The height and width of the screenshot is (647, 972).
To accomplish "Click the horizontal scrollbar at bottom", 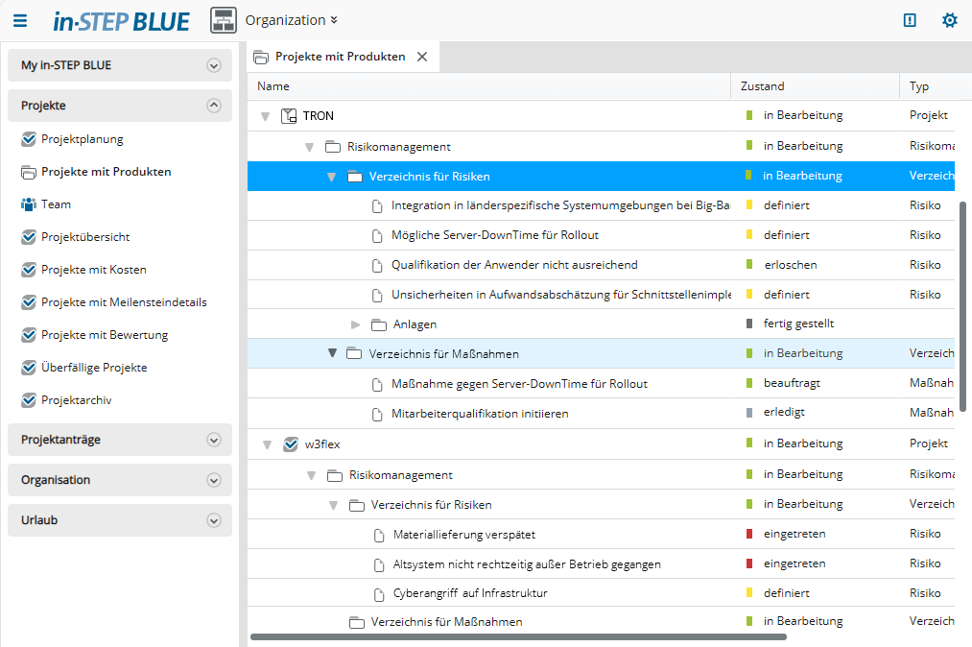I will tap(518, 636).
